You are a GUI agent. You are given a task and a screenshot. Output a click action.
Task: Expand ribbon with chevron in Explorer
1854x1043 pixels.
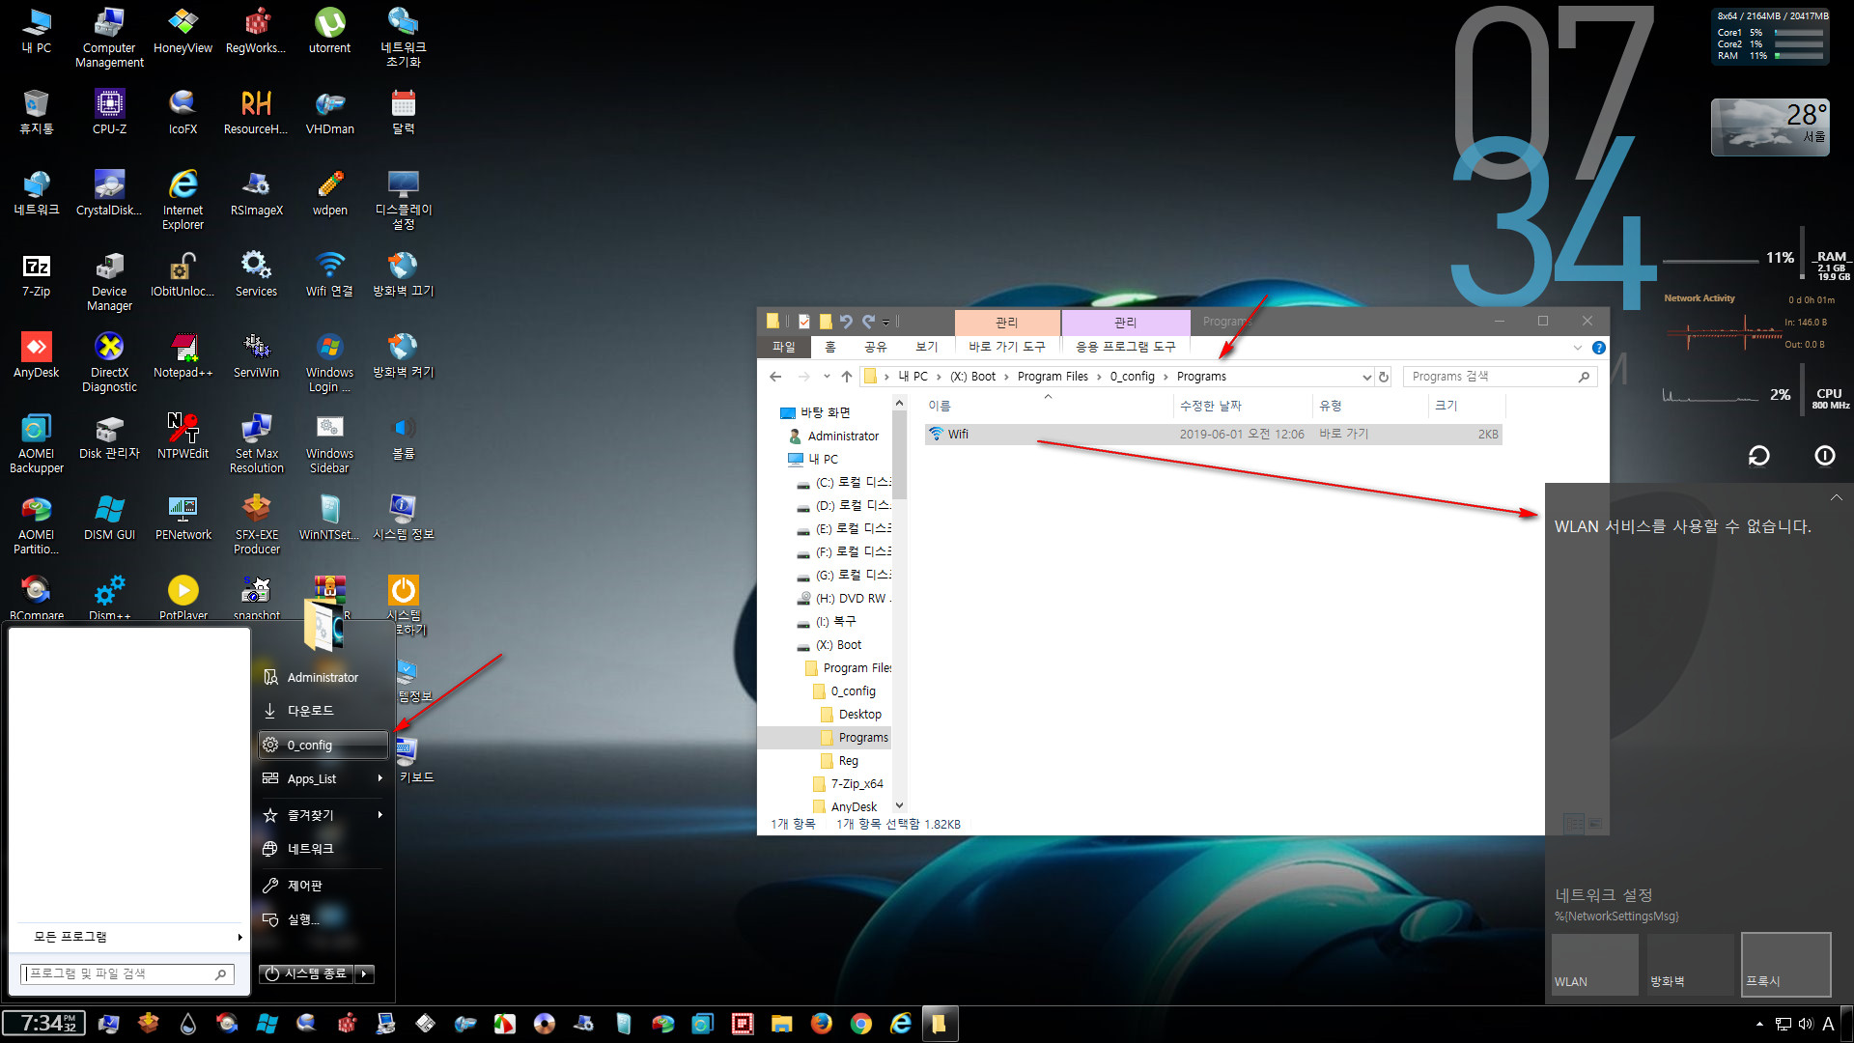coord(1578,348)
